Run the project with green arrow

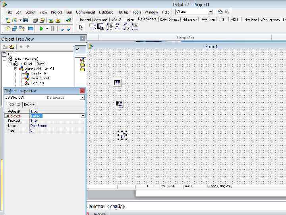pos(41,29)
